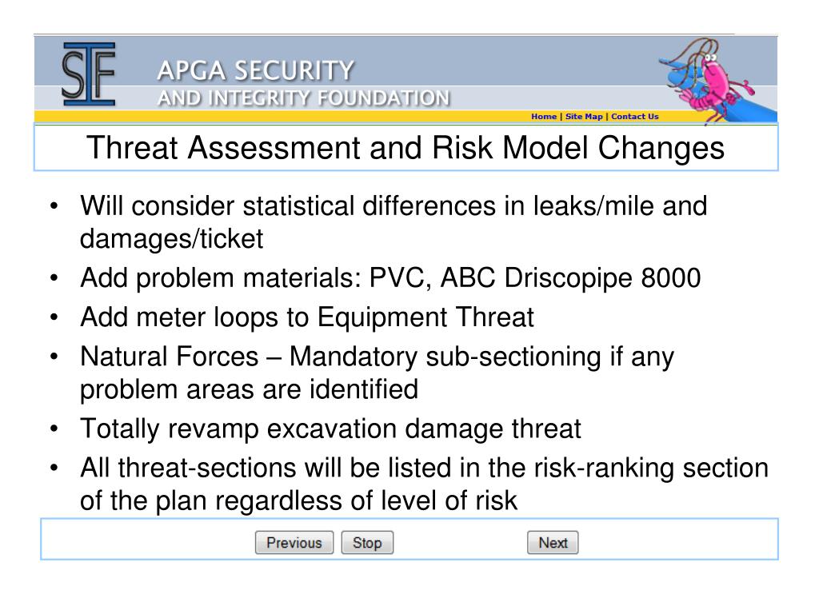
Task: Click the excavation damage threat bullet
Action: [x=330, y=429]
